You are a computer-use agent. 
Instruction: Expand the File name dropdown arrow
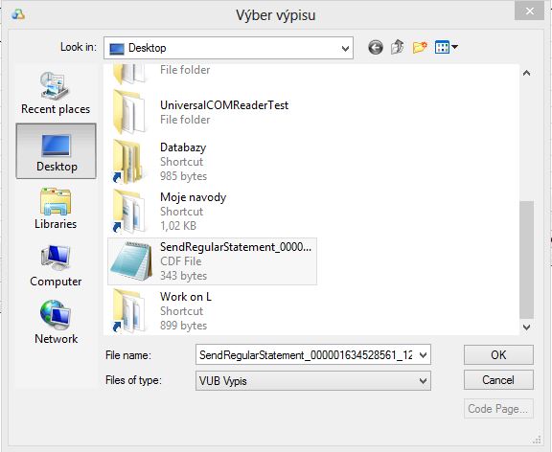(423, 355)
